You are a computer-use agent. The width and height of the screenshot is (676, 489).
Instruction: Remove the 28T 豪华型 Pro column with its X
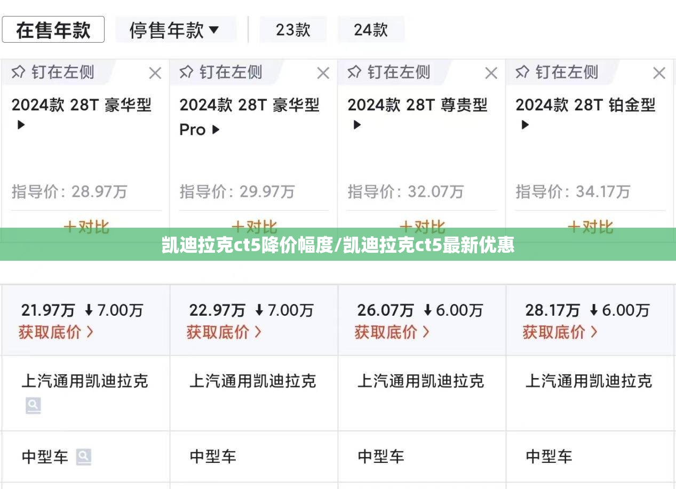click(323, 73)
